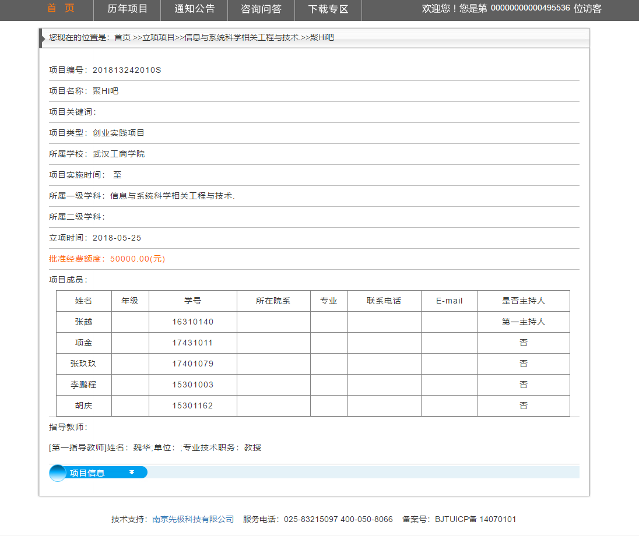
Task: Select 咨询问答 in navigation bar
Action: click(261, 9)
